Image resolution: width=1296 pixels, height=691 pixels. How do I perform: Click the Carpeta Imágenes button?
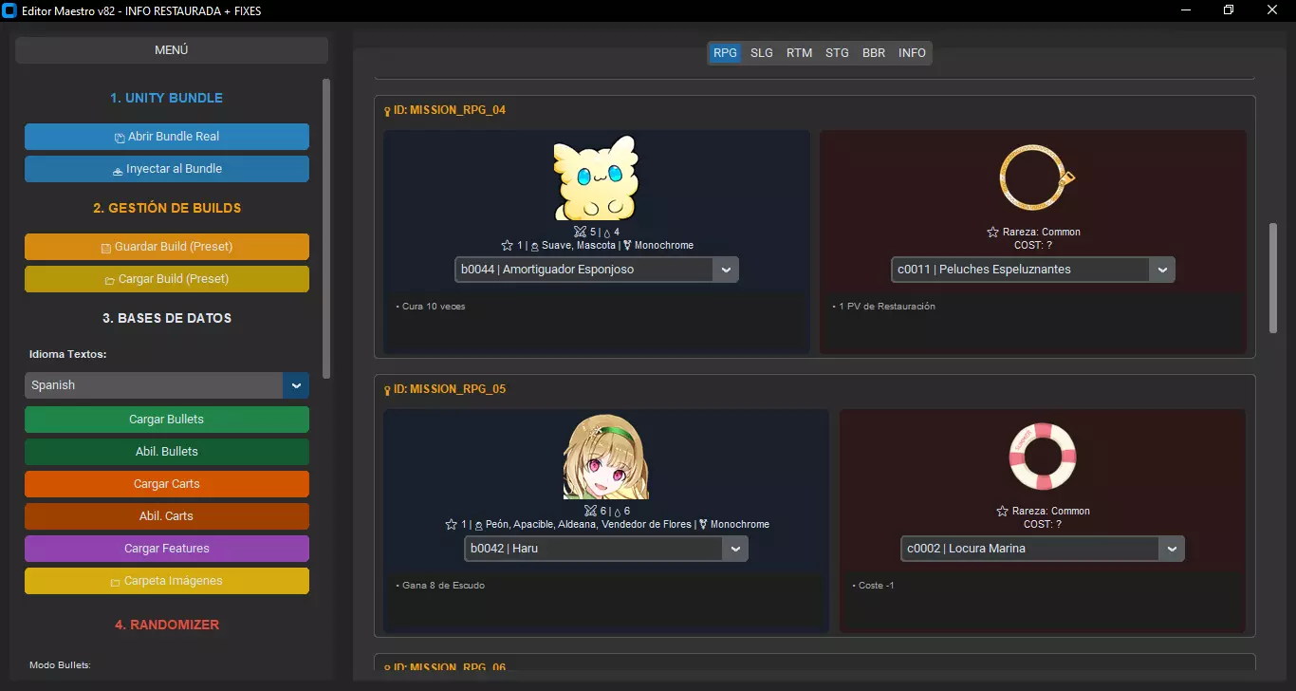167,581
